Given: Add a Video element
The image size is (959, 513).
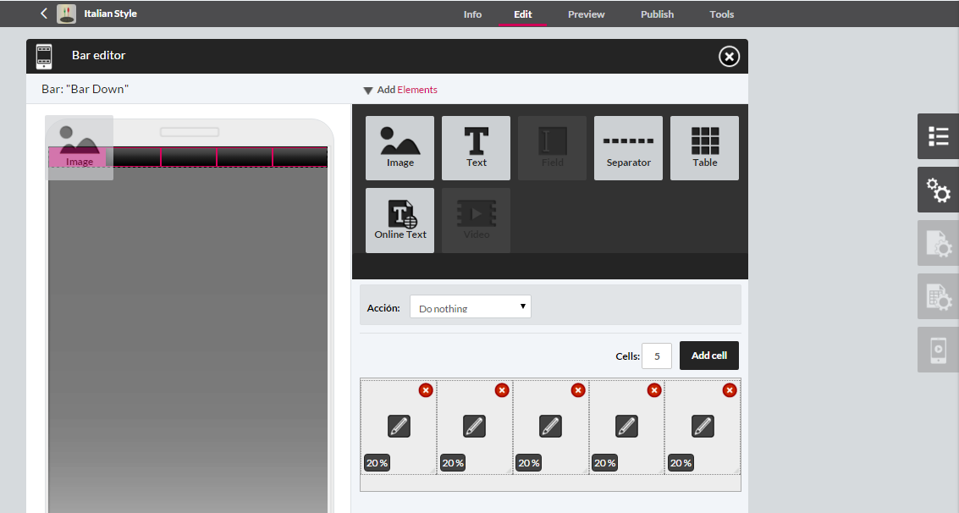Looking at the screenshot, I should tap(476, 220).
